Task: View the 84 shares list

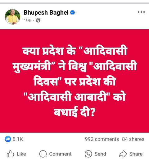Action: pyautogui.click(x=133, y=139)
